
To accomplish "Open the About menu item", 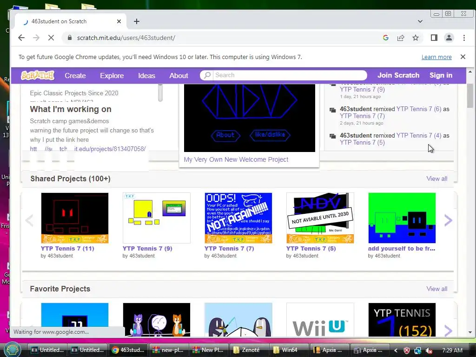I will pyautogui.click(x=179, y=76).
